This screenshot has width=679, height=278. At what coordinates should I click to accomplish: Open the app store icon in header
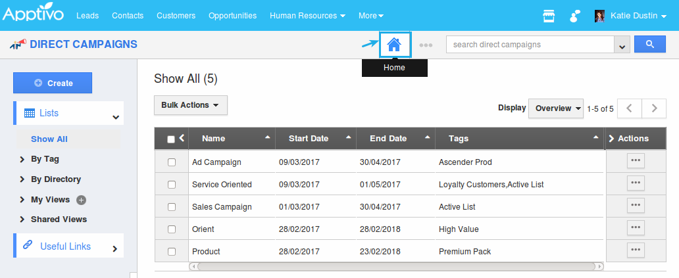click(548, 16)
